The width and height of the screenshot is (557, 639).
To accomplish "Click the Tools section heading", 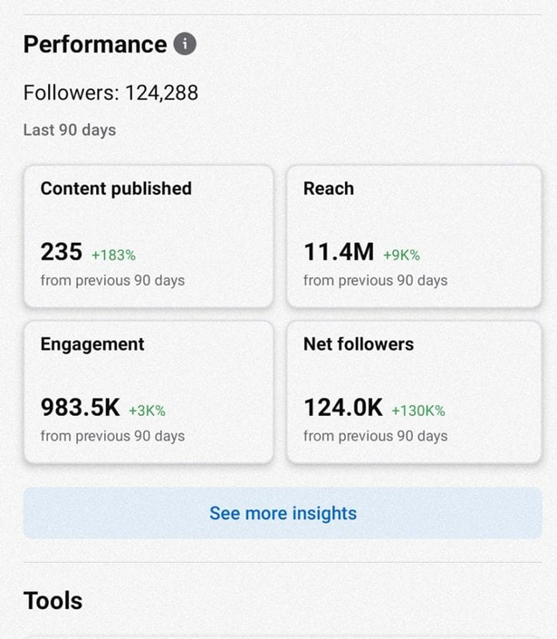I will click(x=53, y=601).
